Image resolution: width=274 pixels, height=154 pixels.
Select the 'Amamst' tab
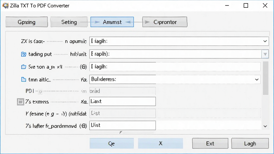[112, 22]
